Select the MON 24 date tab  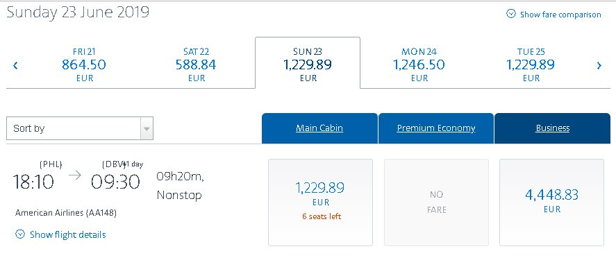(419, 64)
